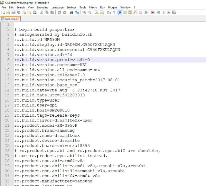This screenshot has height=186, width=206.
Task: Save the file with the Save icon
Action: coord(14,13)
